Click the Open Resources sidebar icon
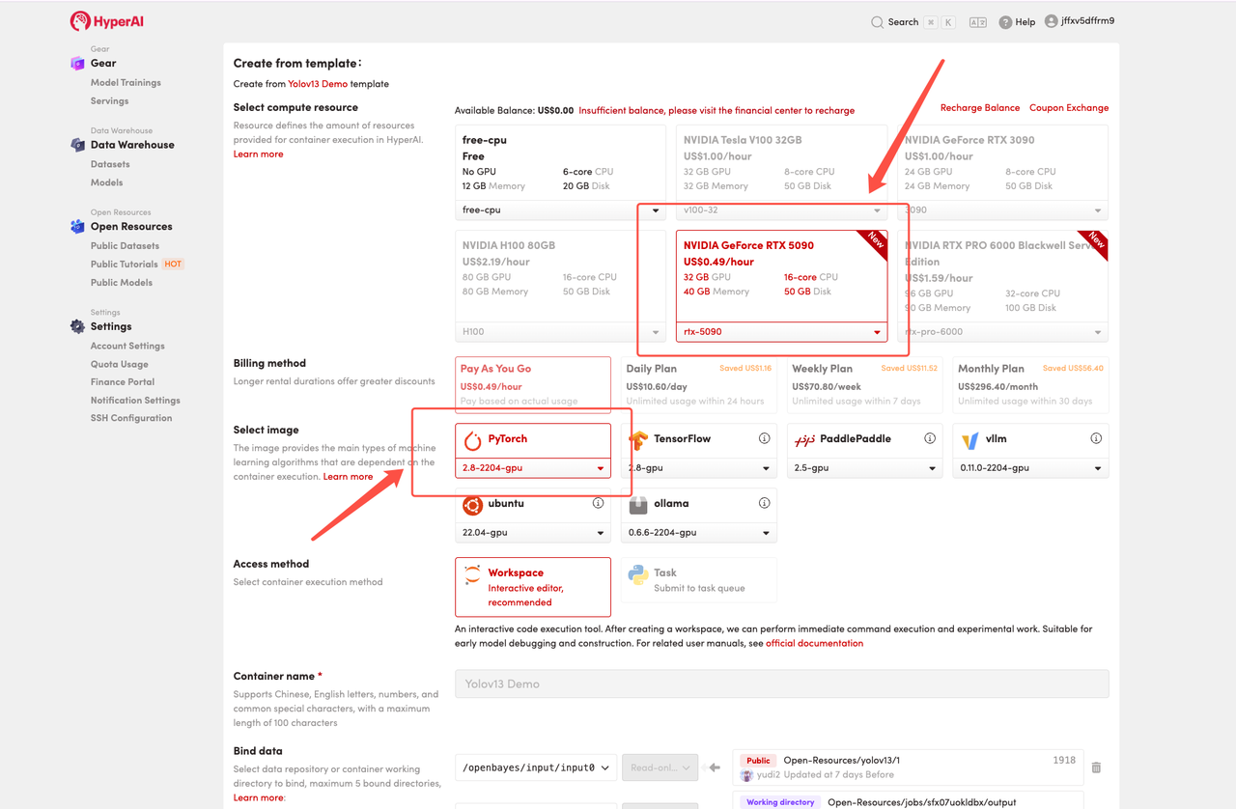The height and width of the screenshot is (809, 1236). 77,227
